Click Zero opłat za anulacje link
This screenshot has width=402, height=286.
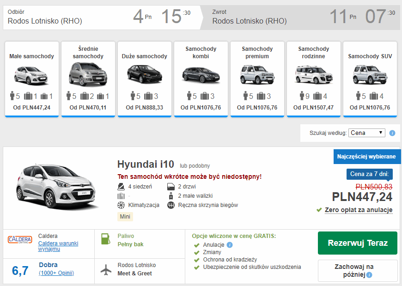click(358, 210)
